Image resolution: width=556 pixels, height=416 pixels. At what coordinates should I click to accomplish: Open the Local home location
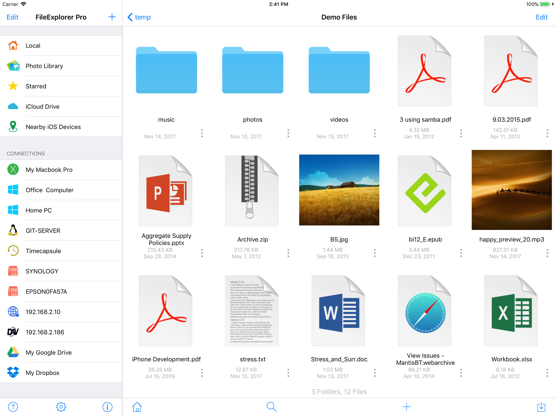pyautogui.click(x=61, y=46)
